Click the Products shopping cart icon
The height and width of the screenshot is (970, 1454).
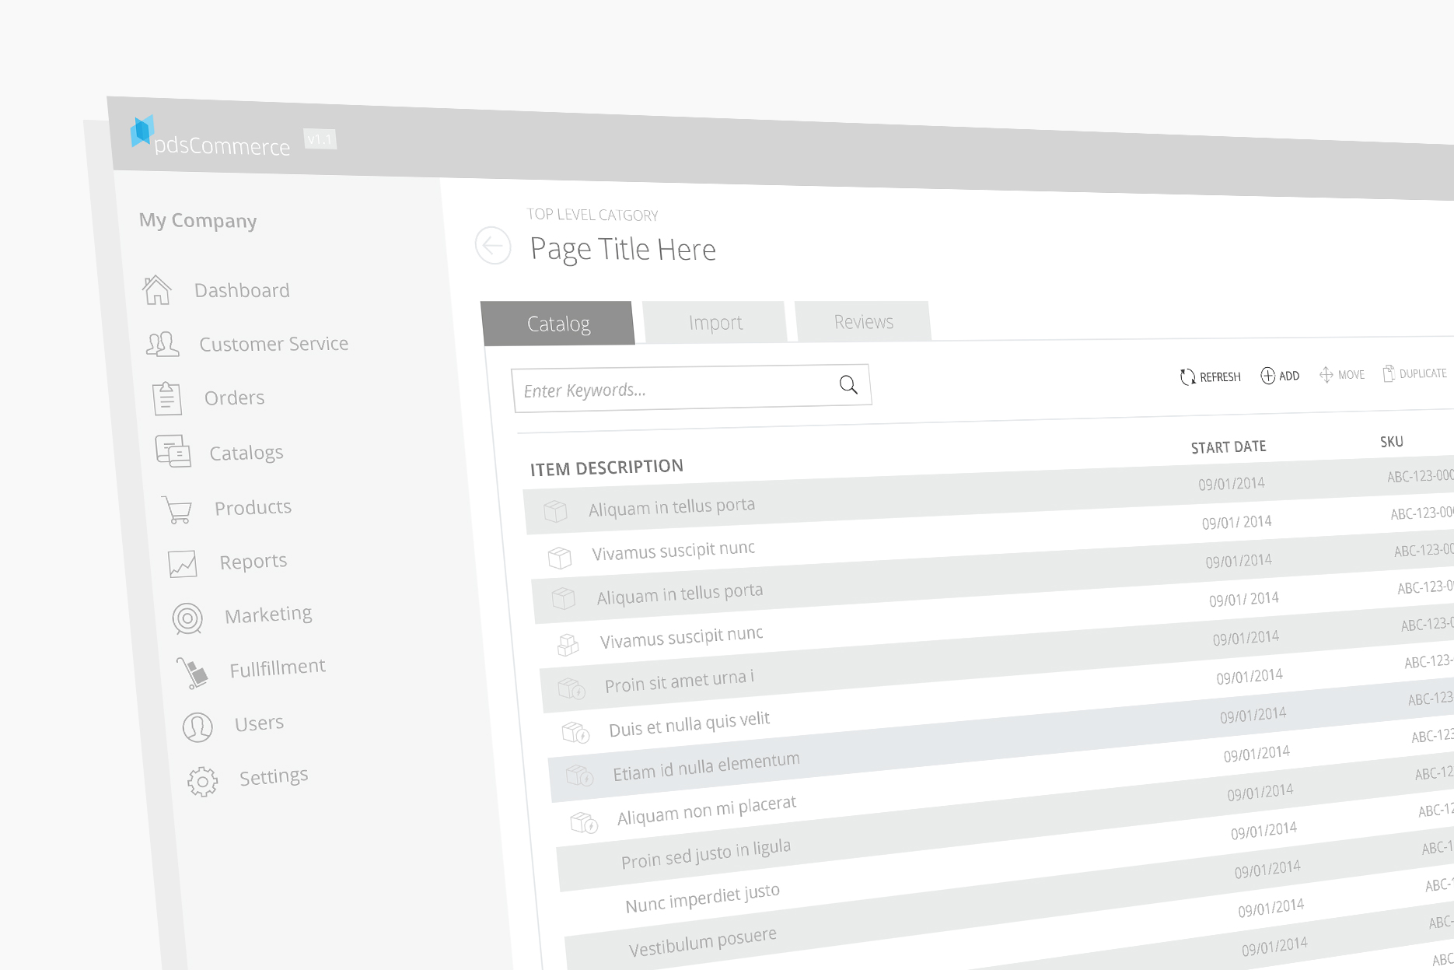(177, 510)
